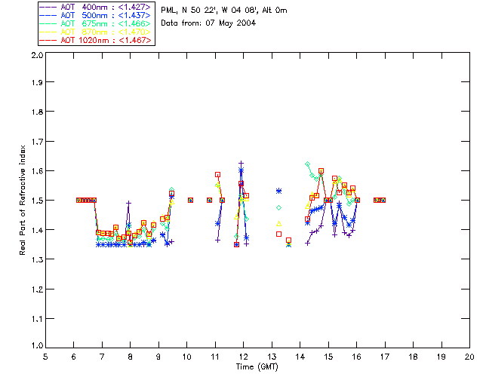The width and height of the screenshot is (483, 386).
Task: Click the x-axis tick label 20
Action: (469, 357)
